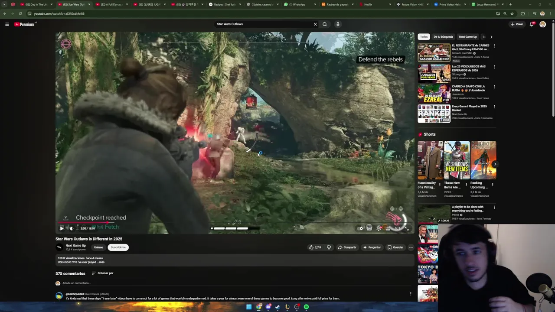Open YouTube notifications bell

click(532, 24)
